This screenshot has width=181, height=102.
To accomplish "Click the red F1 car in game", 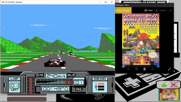I will tap(55, 63).
